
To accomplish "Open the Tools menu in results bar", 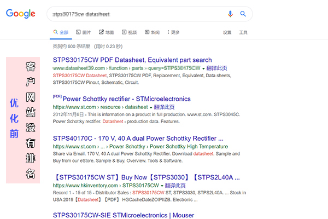I will (243, 32).
